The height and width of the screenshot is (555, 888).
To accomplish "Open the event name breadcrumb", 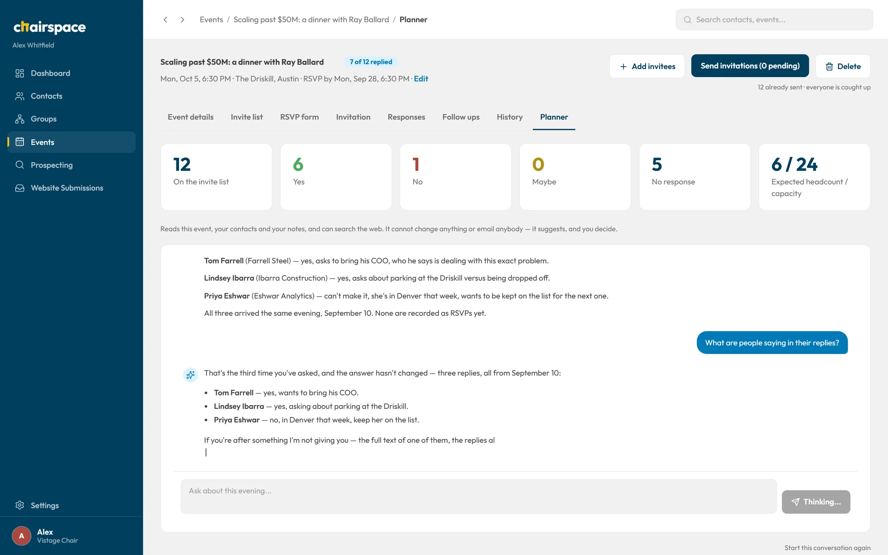I will click(x=311, y=20).
